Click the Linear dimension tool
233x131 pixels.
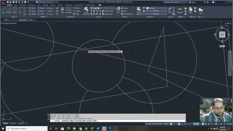77,8
